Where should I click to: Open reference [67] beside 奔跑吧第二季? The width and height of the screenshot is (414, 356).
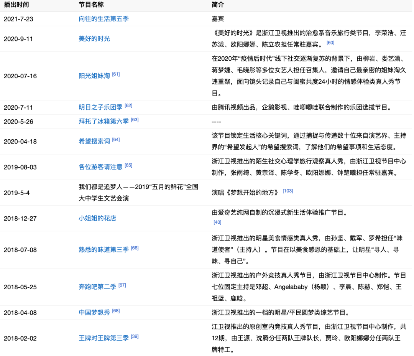[x=122, y=285]
